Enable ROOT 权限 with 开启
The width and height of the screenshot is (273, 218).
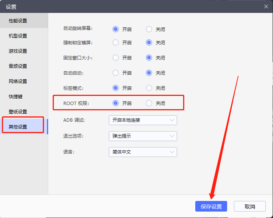(116, 103)
